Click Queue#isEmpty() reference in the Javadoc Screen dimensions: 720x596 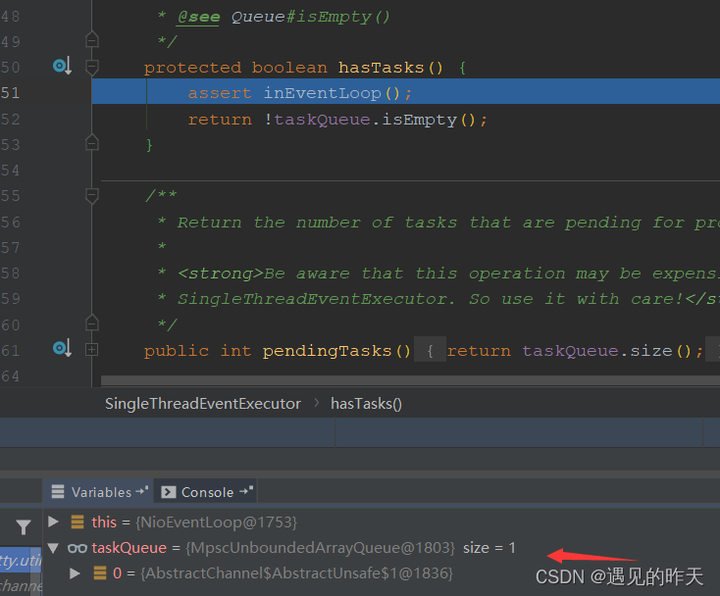coord(310,17)
